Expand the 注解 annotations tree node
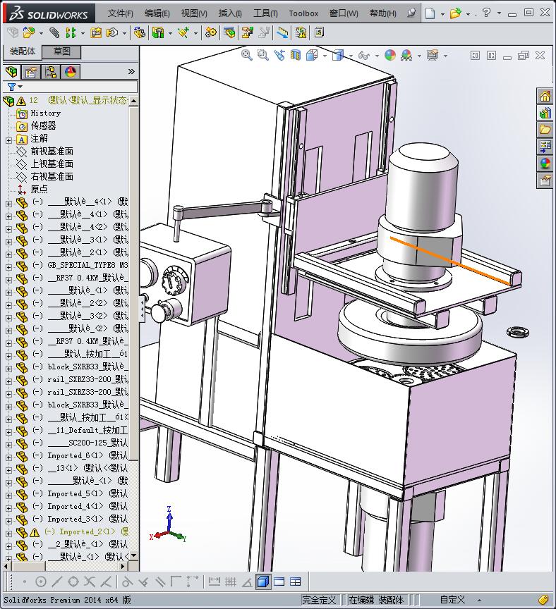556x609 pixels. coord(8,140)
